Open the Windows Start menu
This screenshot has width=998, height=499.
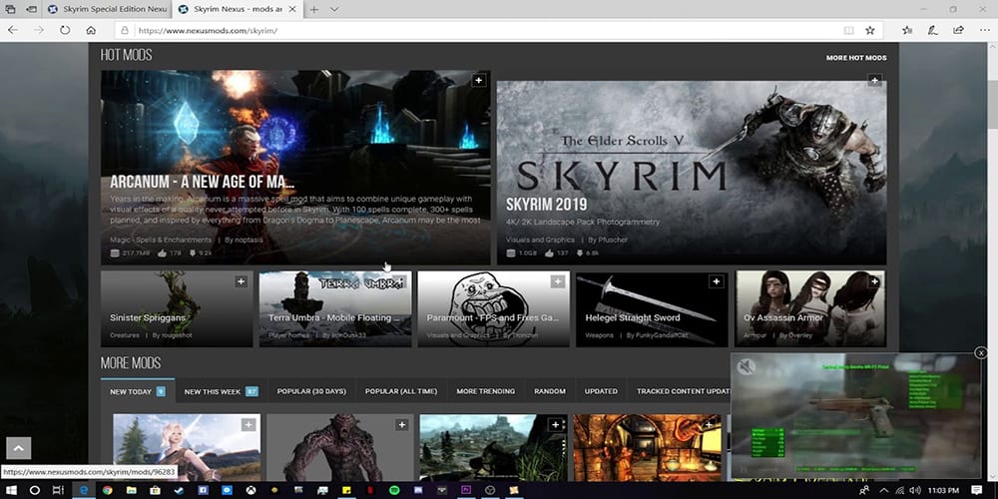[11, 490]
